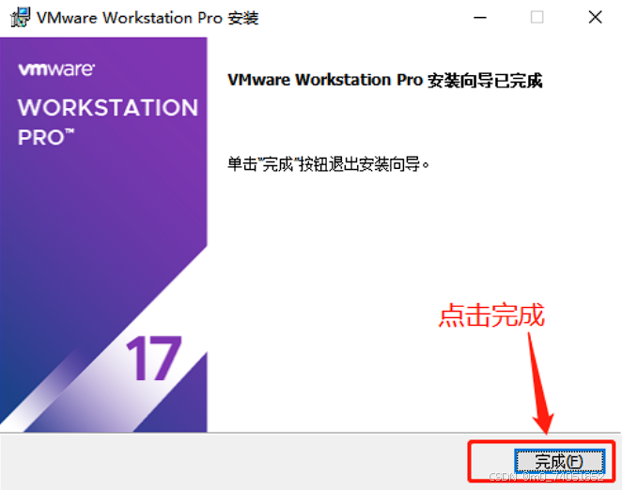Viewport: 622px width, 490px height.
Task: Click the red arrow pointing to finish
Action: point(540,383)
